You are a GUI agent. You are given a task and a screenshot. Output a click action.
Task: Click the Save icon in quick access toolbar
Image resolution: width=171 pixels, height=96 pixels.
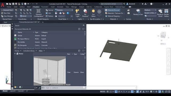(x=13, y=4)
